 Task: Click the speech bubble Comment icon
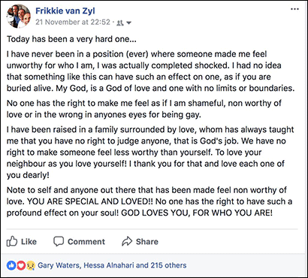click(x=59, y=242)
